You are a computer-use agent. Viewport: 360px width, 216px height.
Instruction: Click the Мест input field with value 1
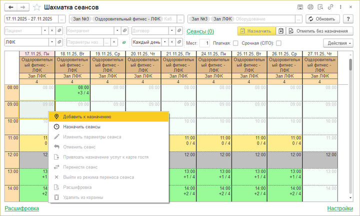point(204,43)
